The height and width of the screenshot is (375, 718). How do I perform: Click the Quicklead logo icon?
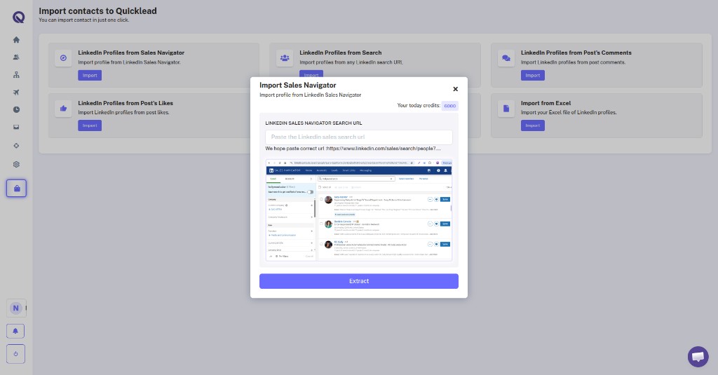[x=18, y=17]
